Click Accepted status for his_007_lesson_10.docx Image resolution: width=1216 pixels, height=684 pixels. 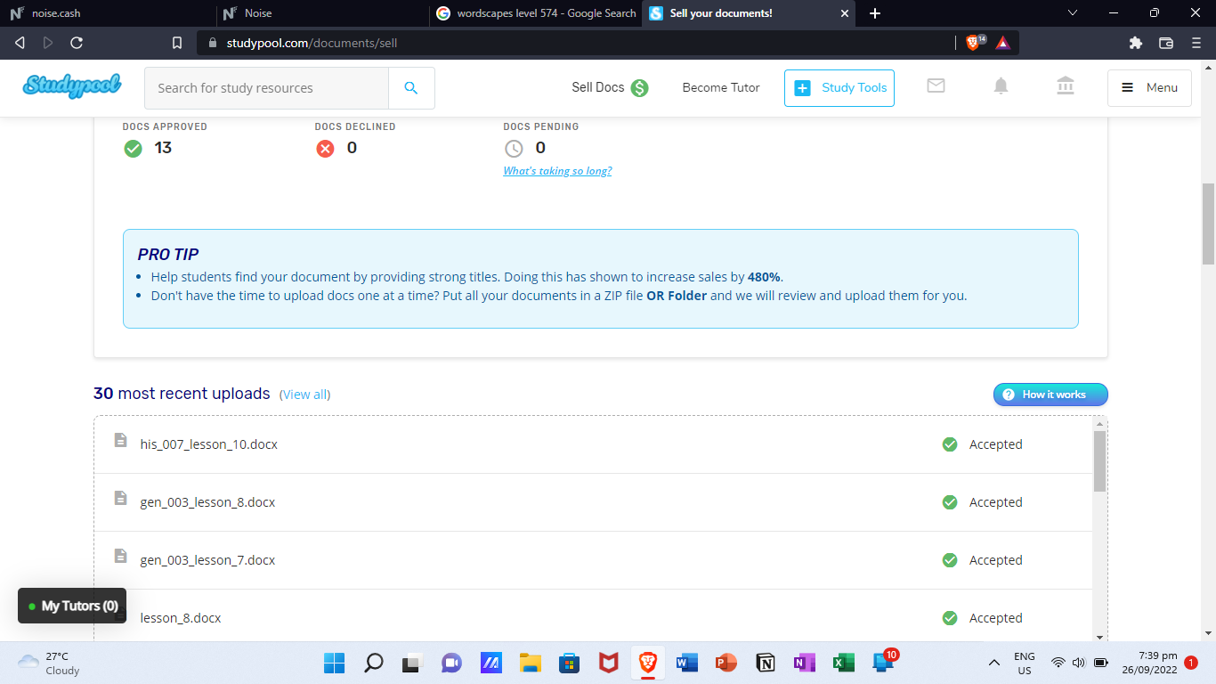pyautogui.click(x=995, y=444)
